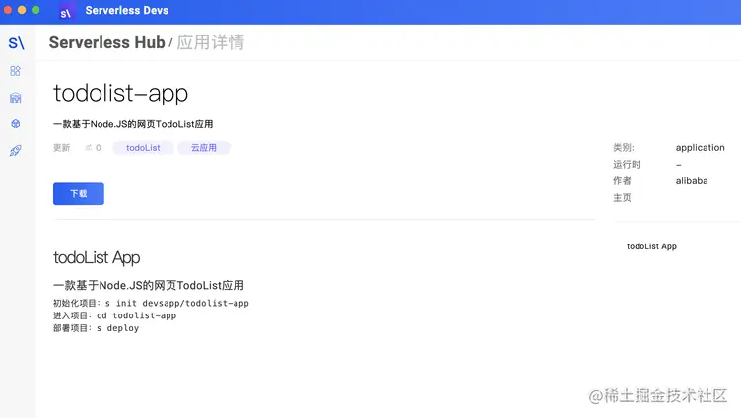Click the description under the todolist-app title

[x=133, y=124]
